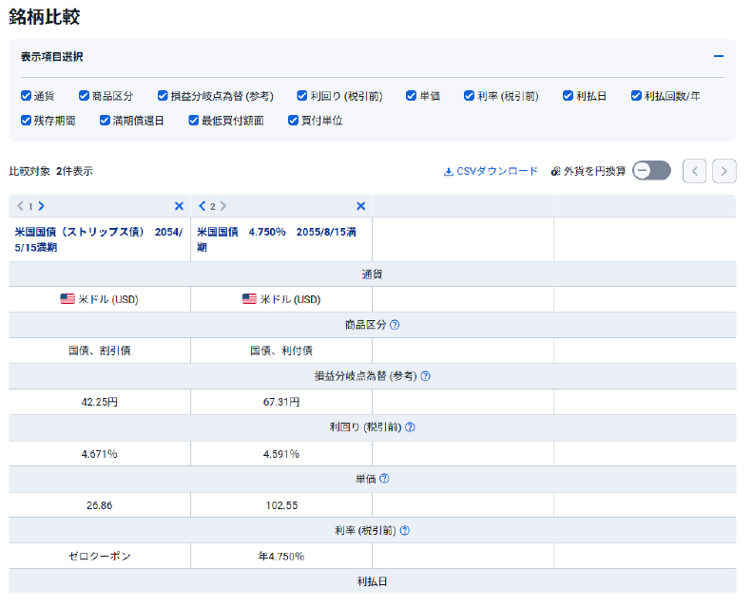752x607 pixels.
Task: Toggle 利払回数/年 checkbox
Action: pyautogui.click(x=636, y=96)
